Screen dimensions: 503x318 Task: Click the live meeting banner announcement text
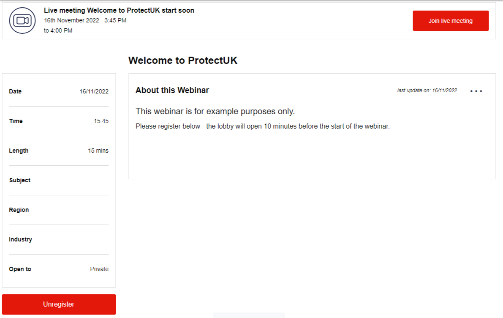pyautogui.click(x=118, y=10)
